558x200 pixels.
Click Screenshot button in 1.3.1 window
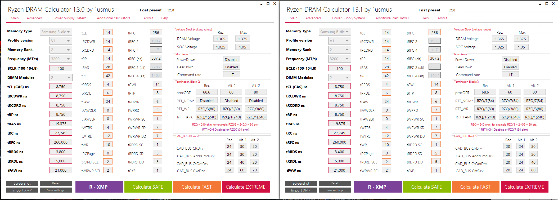click(301, 183)
